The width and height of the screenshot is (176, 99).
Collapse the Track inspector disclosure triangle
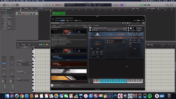tap(1, 10)
